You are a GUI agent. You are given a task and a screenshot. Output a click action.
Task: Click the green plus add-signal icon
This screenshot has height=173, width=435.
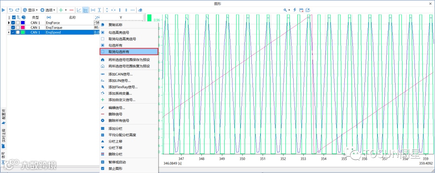pyautogui.click(x=61, y=10)
